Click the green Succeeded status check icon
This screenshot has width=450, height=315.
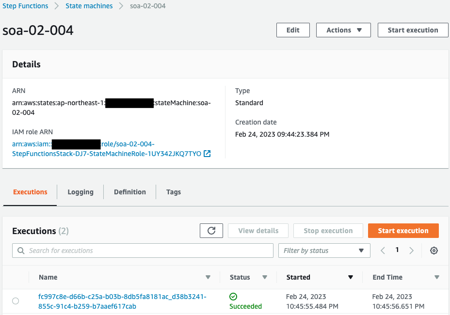[x=233, y=297]
